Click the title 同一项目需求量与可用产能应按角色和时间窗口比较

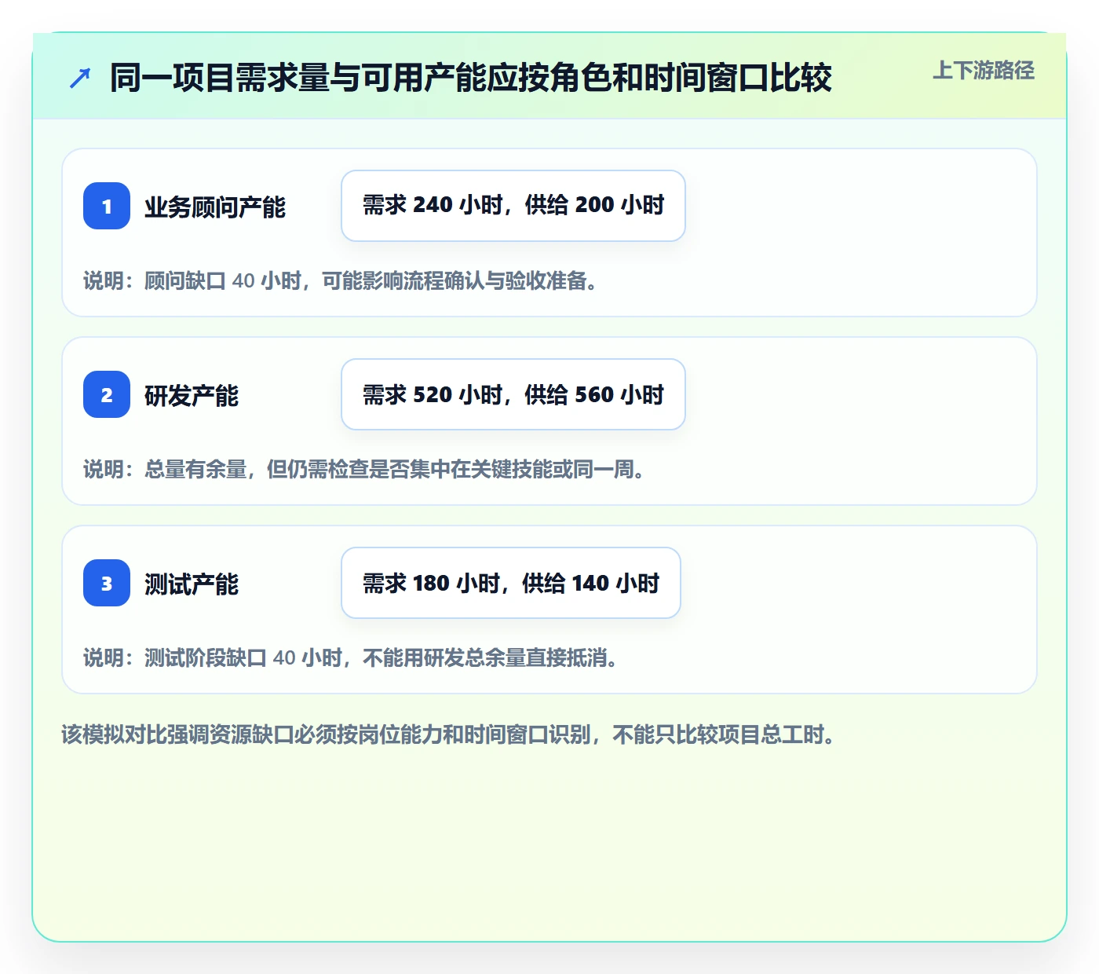(x=471, y=79)
